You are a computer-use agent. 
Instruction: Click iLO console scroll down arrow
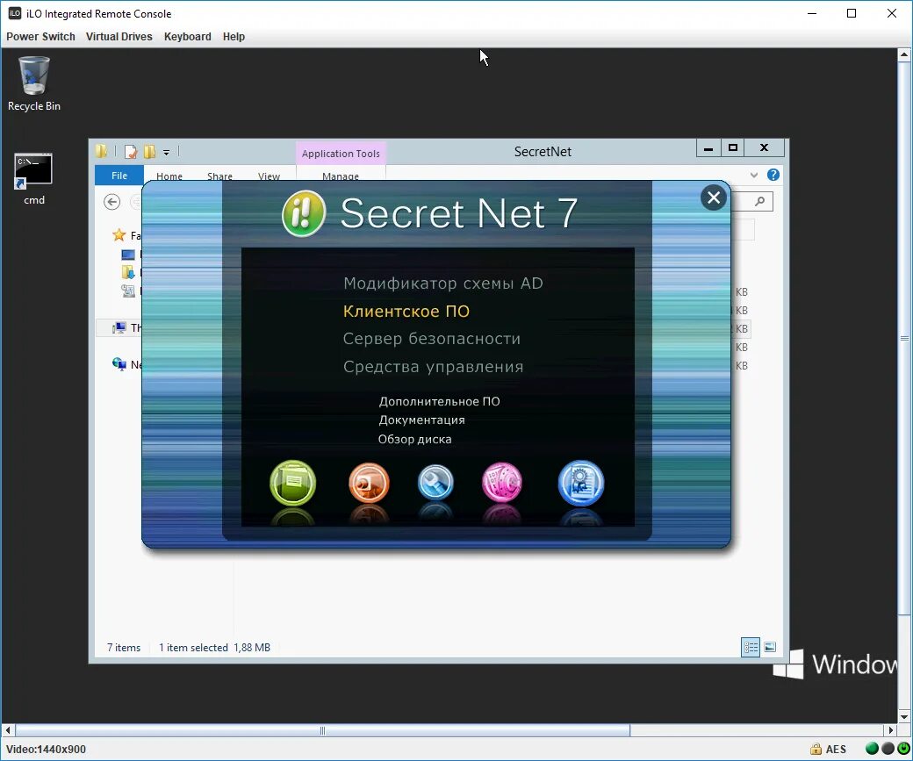(904, 717)
